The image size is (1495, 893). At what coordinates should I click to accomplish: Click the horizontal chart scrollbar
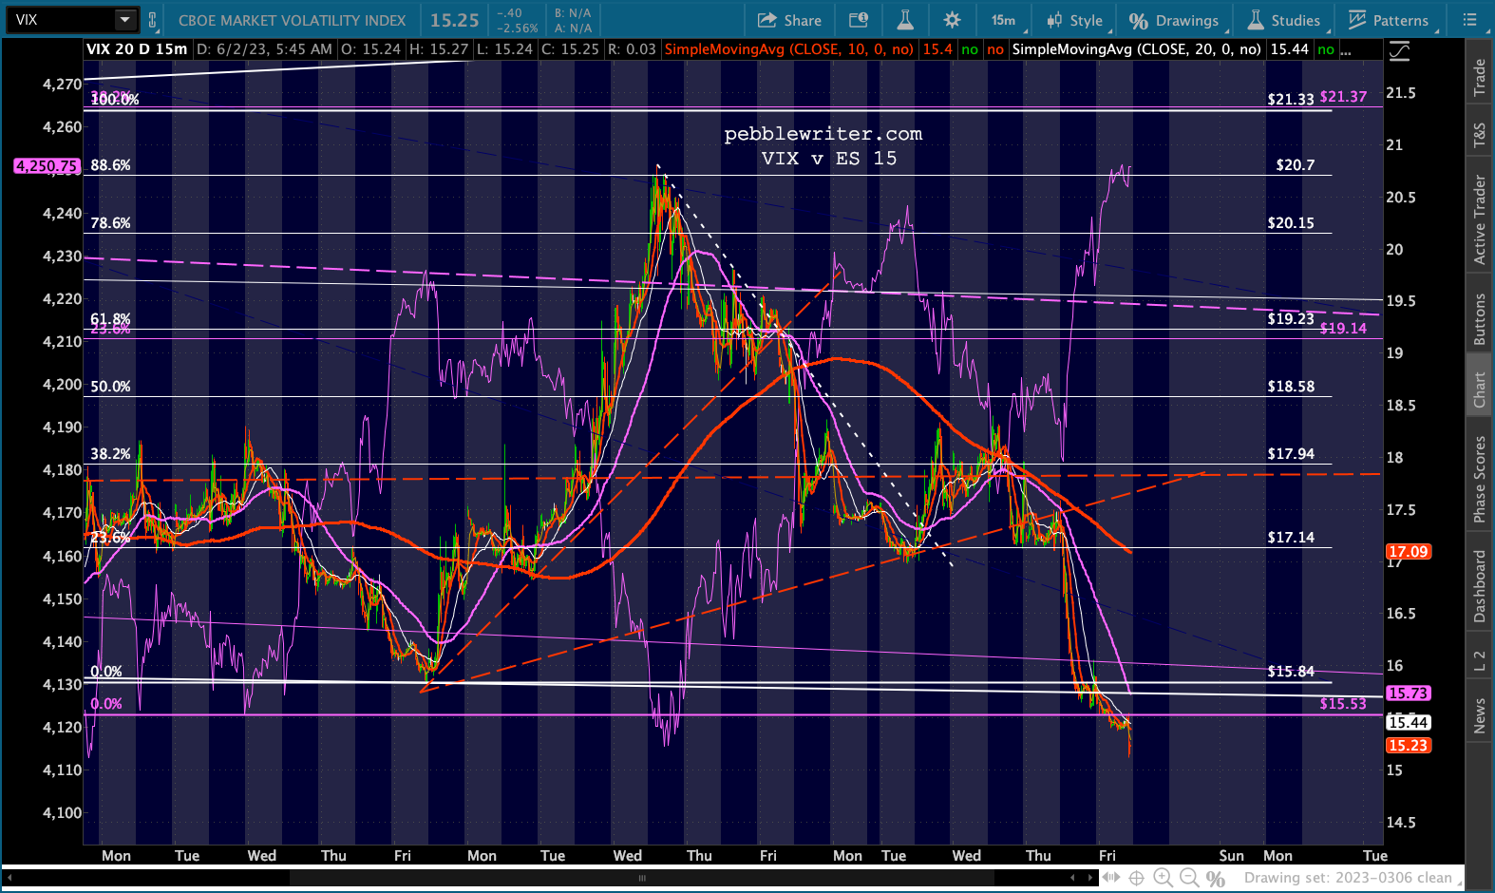(x=641, y=878)
